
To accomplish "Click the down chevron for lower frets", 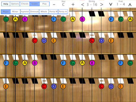I will pos(111,4).
